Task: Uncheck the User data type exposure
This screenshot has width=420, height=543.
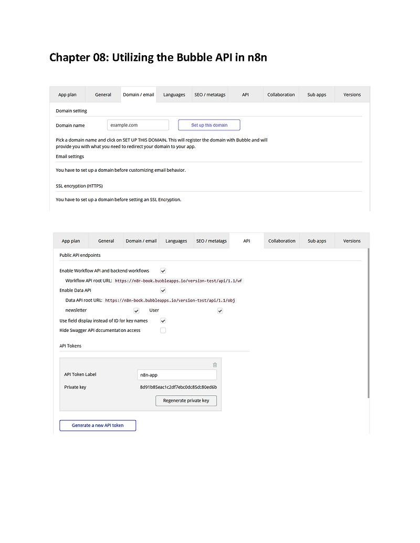Action: (x=220, y=310)
